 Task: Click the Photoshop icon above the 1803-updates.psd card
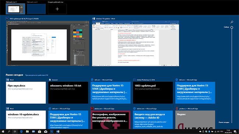[134, 80]
